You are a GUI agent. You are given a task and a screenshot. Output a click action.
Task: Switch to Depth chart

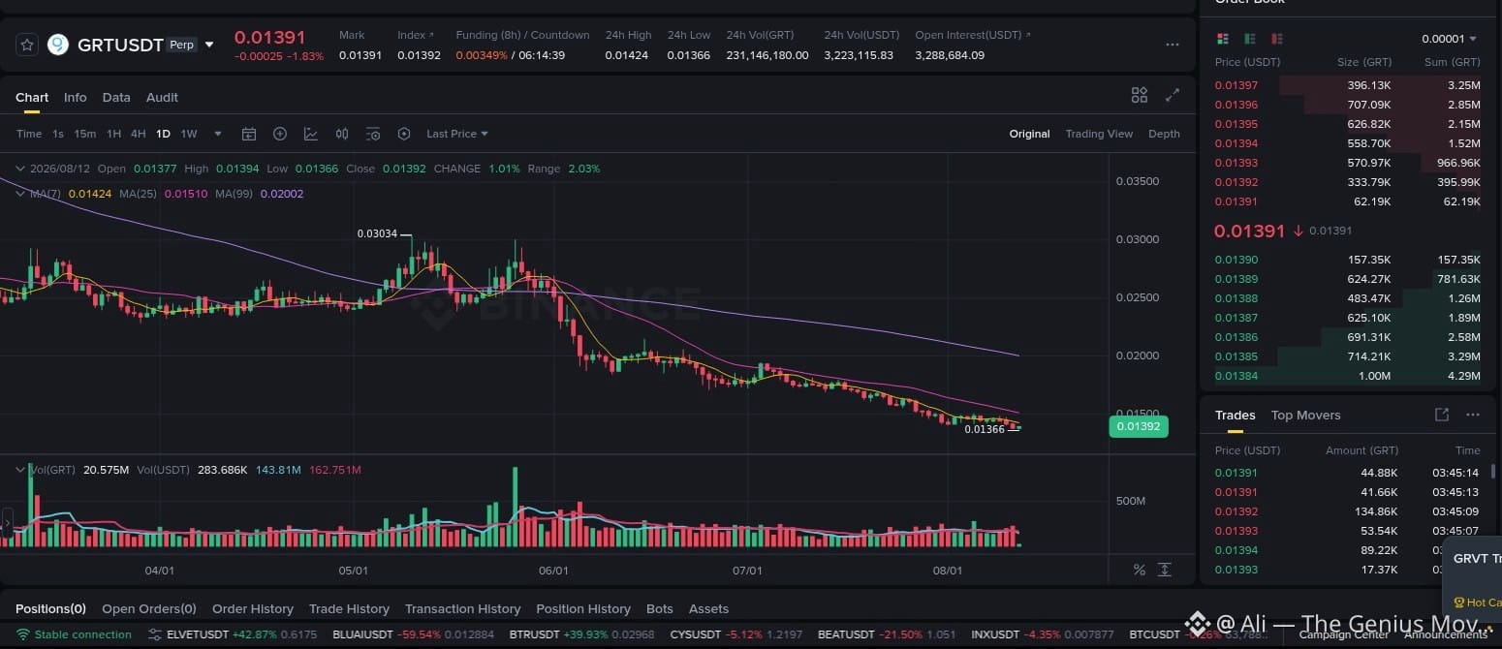tap(1164, 134)
